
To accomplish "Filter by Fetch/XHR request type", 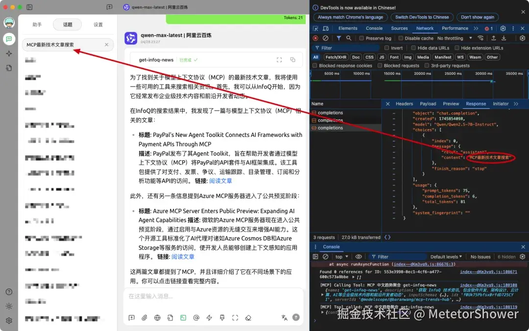I will pos(336,57).
